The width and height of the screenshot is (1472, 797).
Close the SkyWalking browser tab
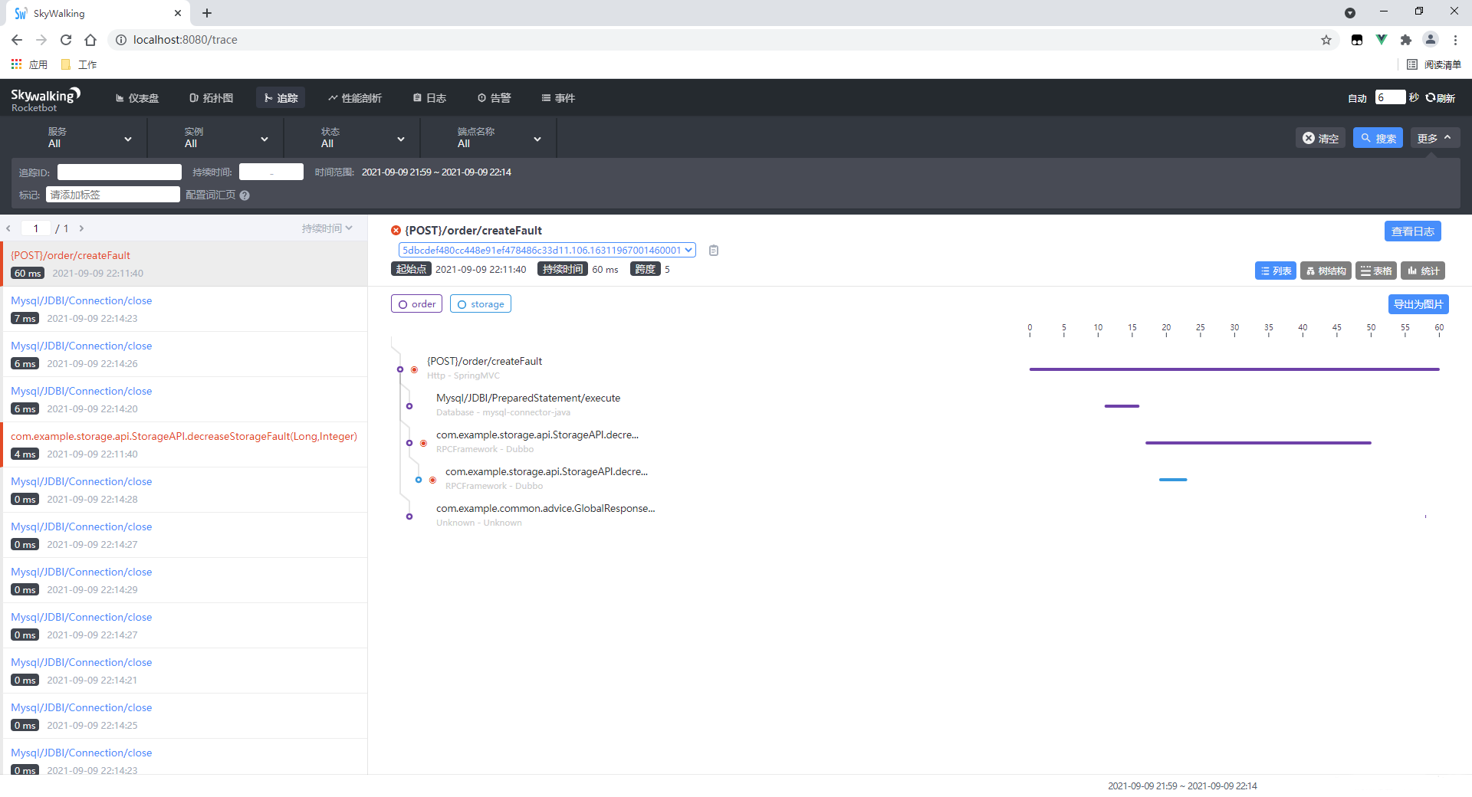[x=178, y=13]
